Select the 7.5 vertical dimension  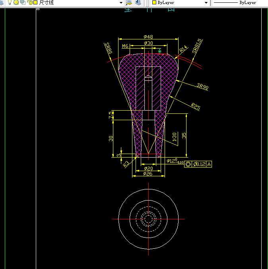coord(111,115)
